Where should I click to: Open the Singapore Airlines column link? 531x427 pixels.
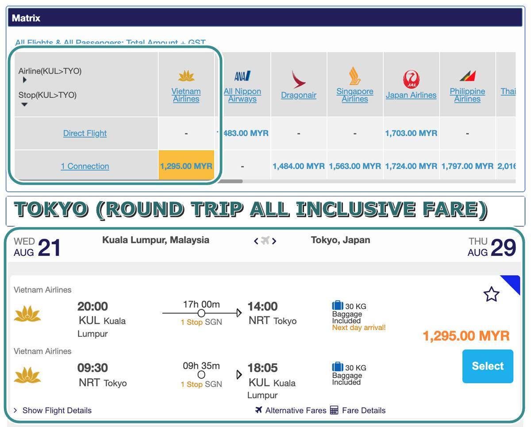(355, 95)
